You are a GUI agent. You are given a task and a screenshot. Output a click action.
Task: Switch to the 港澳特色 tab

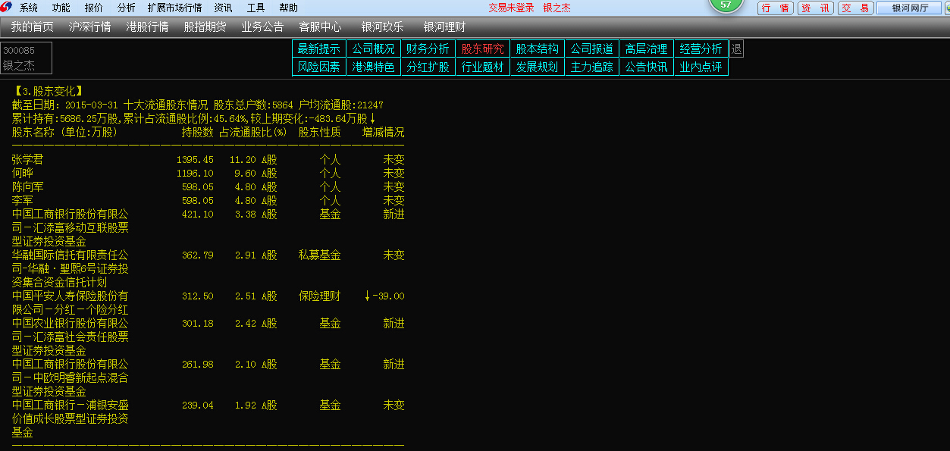374,67
